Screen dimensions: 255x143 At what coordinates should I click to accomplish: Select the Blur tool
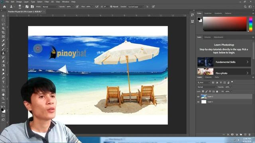pos(3,70)
